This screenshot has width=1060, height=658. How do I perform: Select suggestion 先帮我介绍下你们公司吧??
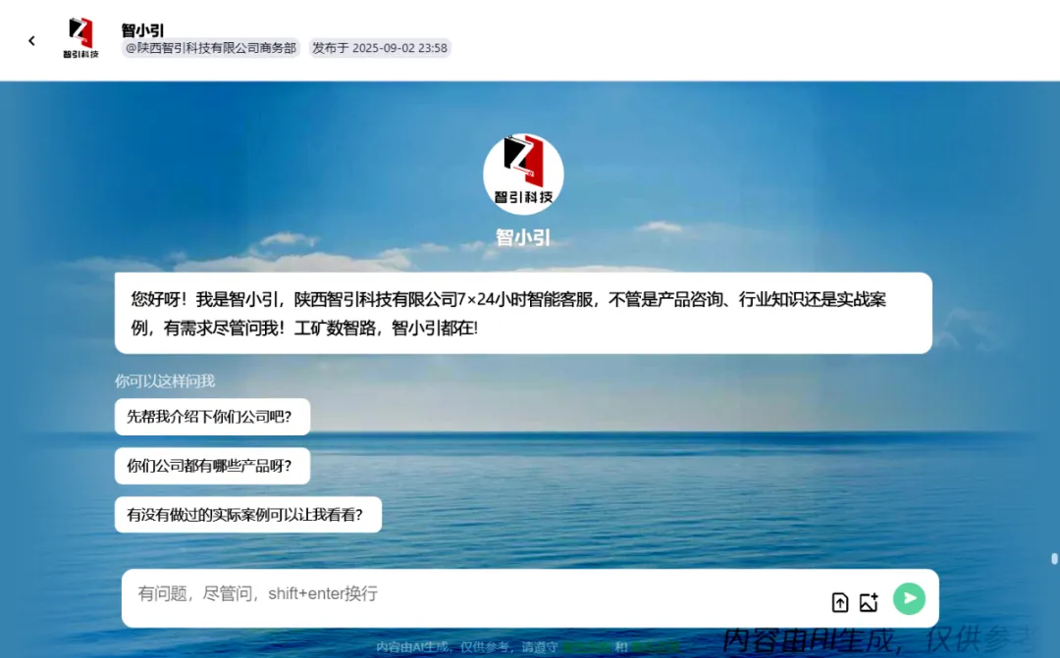[212, 416]
